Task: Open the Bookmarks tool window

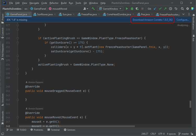Action: 3,118
